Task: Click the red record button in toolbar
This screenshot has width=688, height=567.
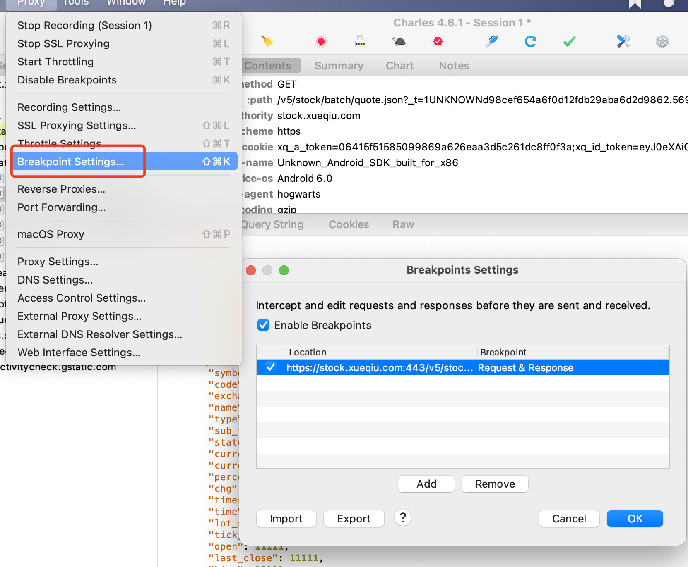Action: 321,41
